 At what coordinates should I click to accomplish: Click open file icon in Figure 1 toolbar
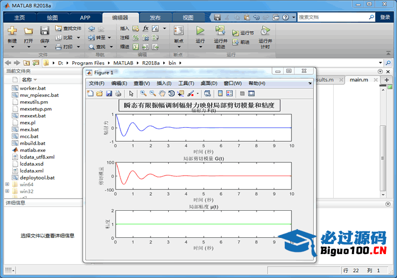click(x=99, y=93)
